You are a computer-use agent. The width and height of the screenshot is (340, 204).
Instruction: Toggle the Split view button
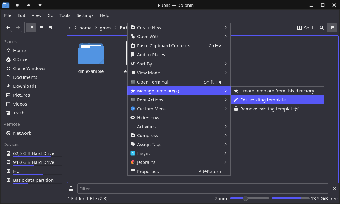tap(305, 28)
